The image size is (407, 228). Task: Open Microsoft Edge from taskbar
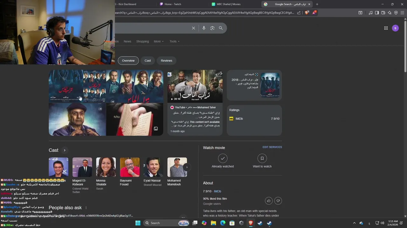click(223, 223)
